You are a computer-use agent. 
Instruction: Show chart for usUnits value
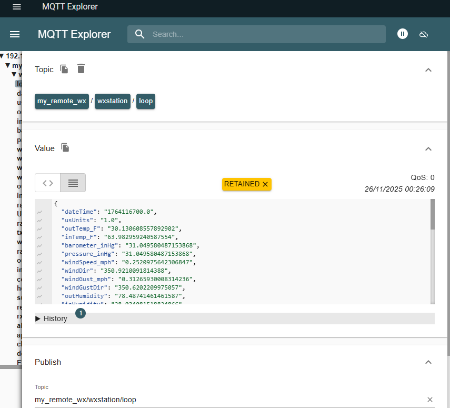pyautogui.click(x=39, y=221)
